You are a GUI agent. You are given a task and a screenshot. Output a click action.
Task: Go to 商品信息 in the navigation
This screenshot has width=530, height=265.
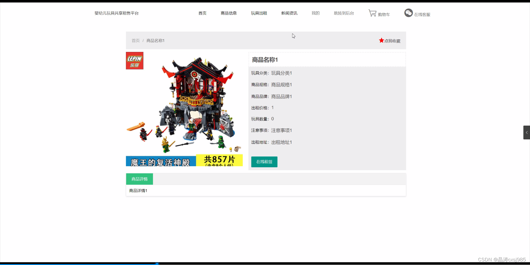[229, 13]
